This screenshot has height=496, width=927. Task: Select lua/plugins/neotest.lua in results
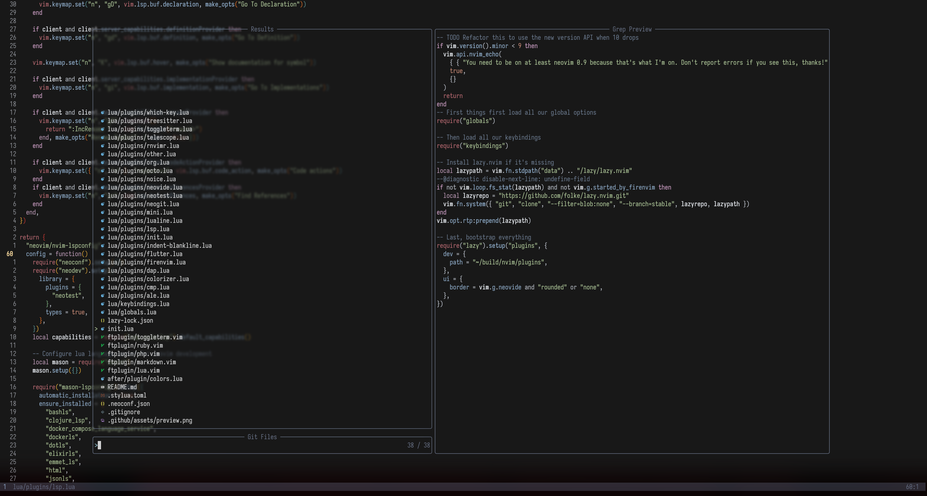(145, 196)
